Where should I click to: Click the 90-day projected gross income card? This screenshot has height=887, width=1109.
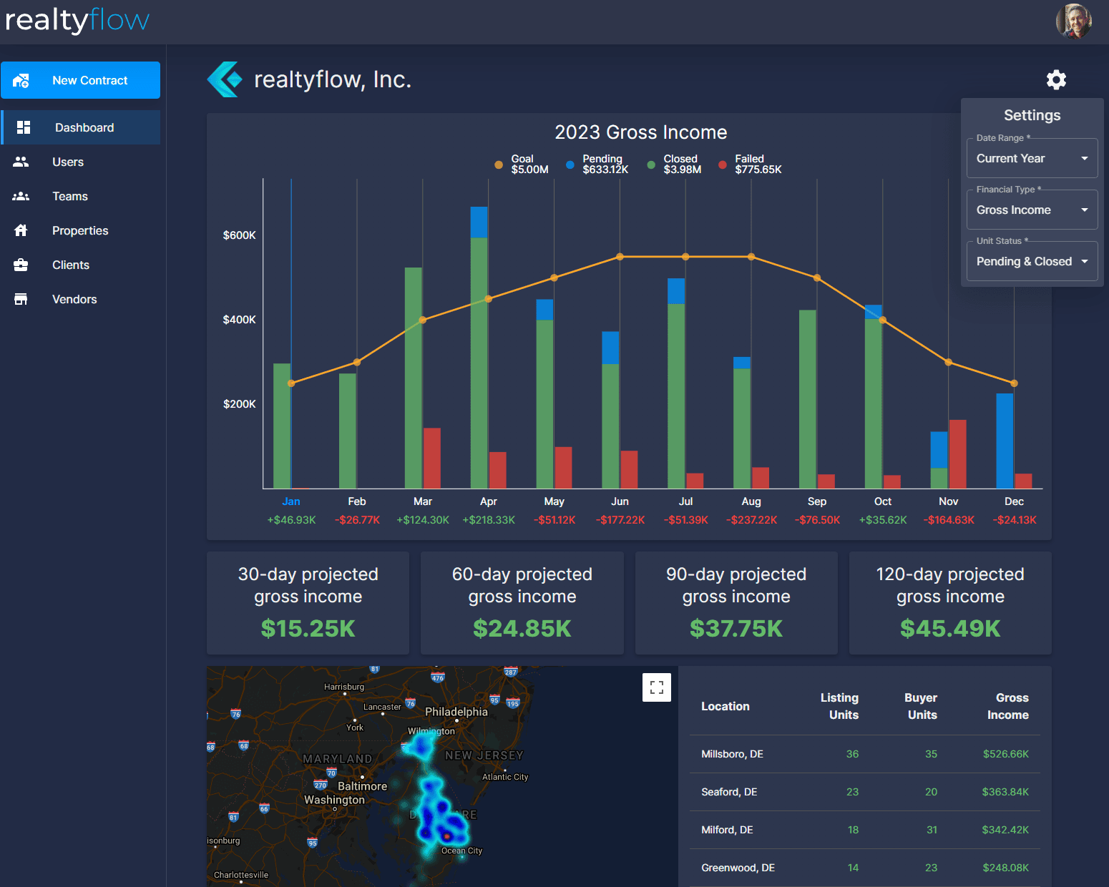click(x=736, y=603)
